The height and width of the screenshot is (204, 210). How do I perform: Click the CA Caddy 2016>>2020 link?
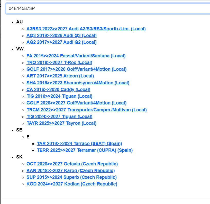pyautogui.click(x=58, y=90)
